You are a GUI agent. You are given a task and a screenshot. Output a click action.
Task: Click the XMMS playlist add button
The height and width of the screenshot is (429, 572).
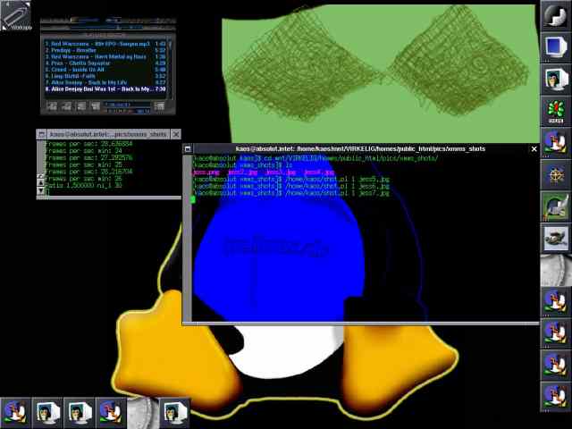point(52,106)
